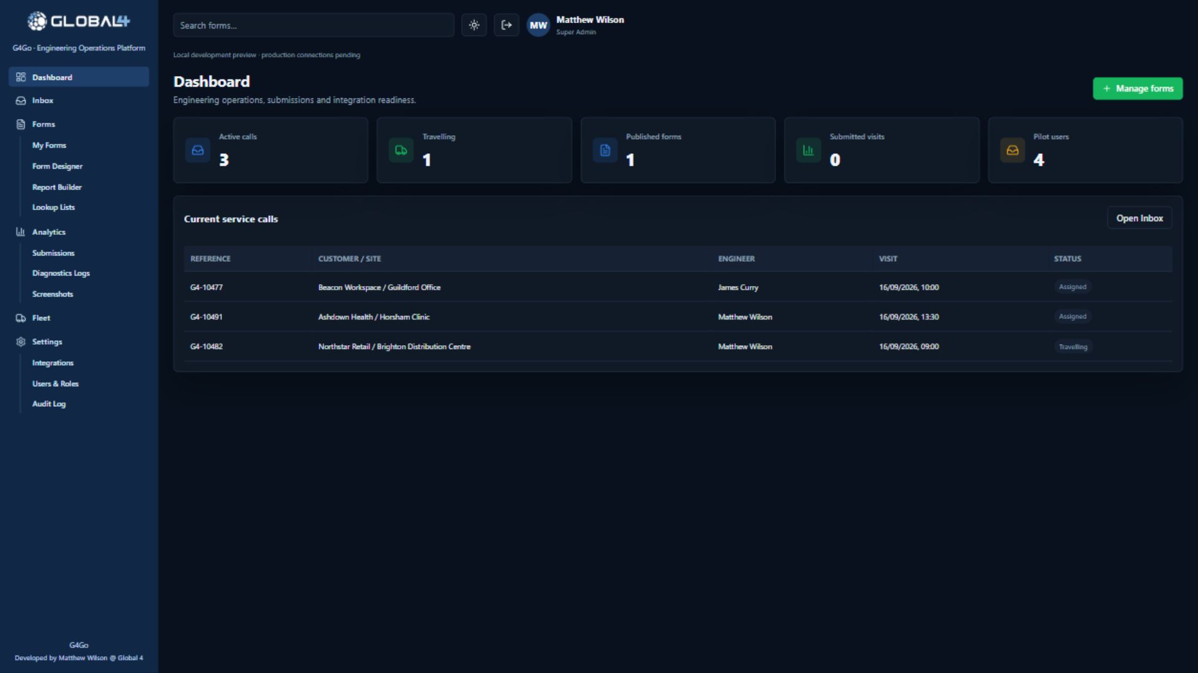The height and width of the screenshot is (673, 1198).
Task: Go to Screenshots page
Action: tap(52, 294)
